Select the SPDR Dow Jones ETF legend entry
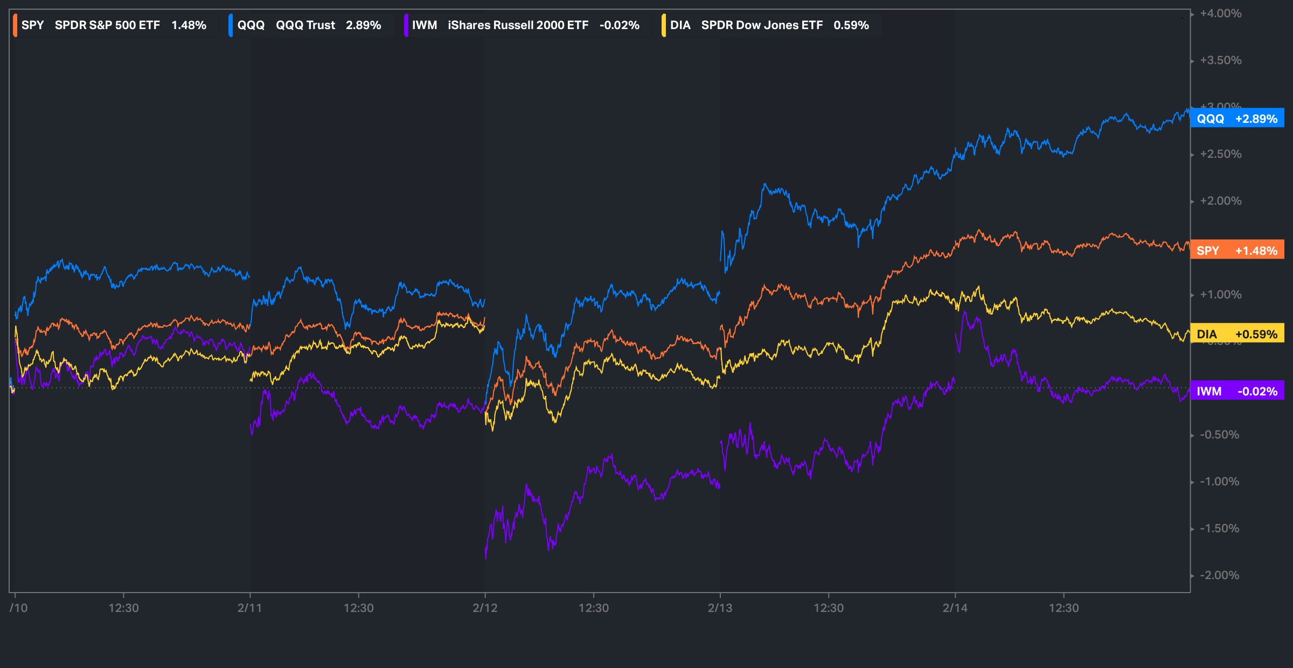1293x668 pixels. pos(761,25)
